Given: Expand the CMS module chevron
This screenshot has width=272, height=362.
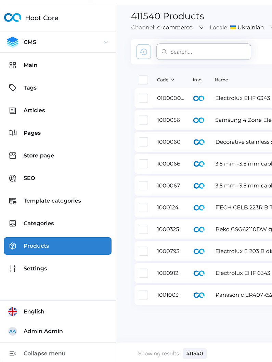Looking at the screenshot, I should coord(106,42).
